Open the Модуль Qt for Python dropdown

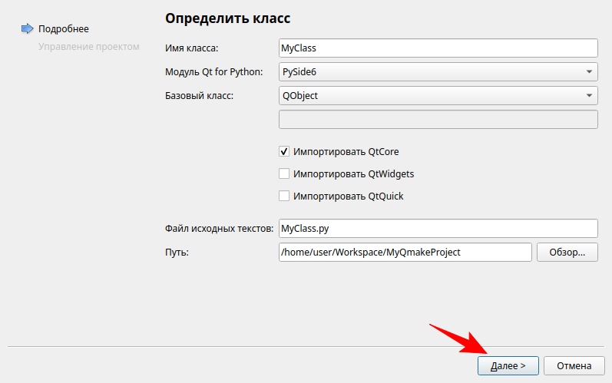(x=438, y=72)
